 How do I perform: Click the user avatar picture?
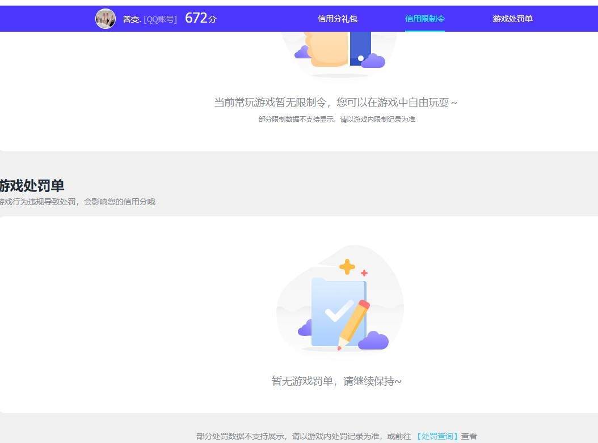point(106,19)
